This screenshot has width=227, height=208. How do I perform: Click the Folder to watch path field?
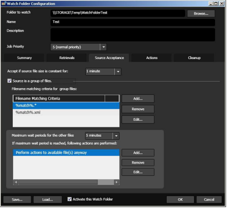tap(118, 13)
